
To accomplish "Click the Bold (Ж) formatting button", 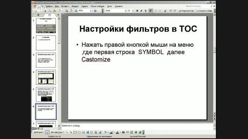I will (x=137, y=11).
